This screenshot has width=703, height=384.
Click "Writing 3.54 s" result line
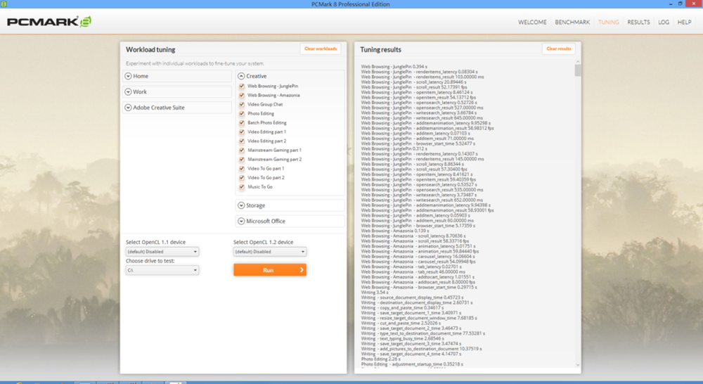375,293
